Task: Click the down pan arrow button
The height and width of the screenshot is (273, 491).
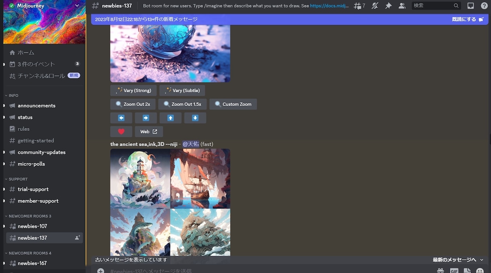Action: point(195,118)
